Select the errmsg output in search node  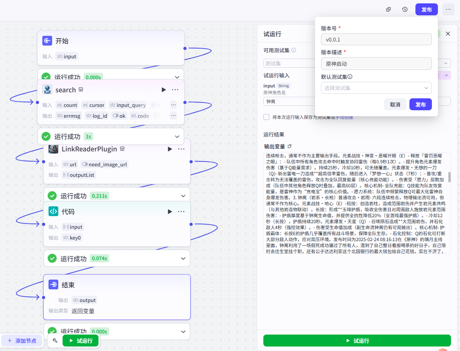tap(69, 116)
